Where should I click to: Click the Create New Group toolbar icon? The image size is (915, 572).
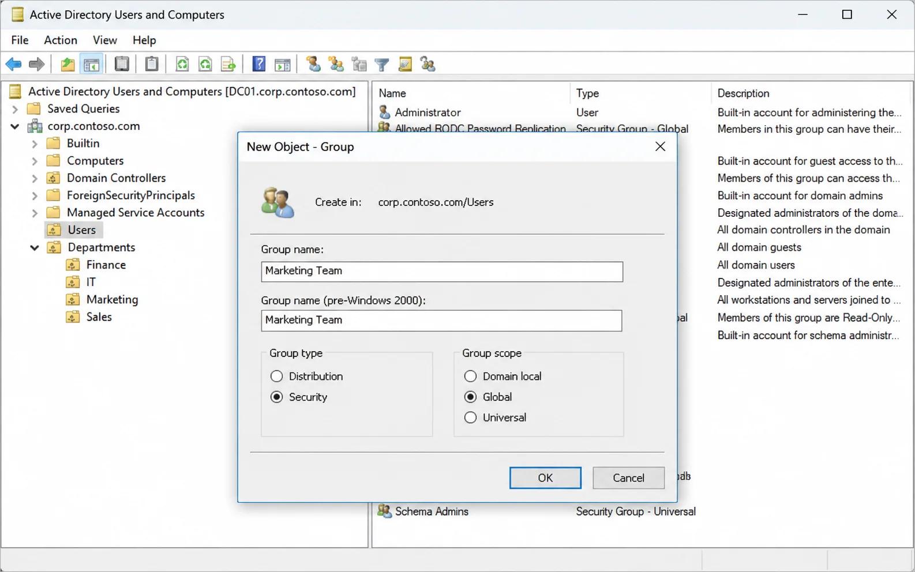coord(336,64)
